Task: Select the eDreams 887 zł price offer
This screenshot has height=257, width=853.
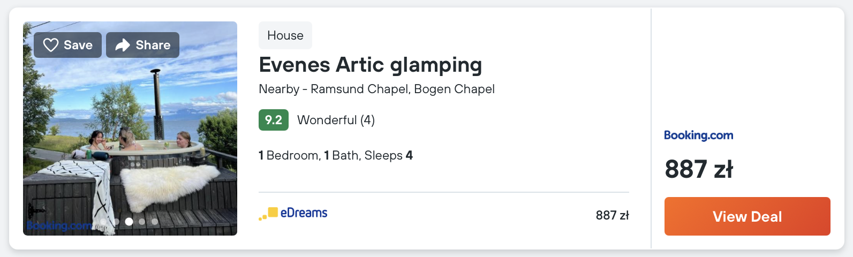Action: pyautogui.click(x=612, y=215)
